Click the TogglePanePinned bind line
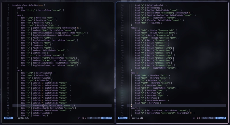This screenshot has width=230, height=125. 49,40
